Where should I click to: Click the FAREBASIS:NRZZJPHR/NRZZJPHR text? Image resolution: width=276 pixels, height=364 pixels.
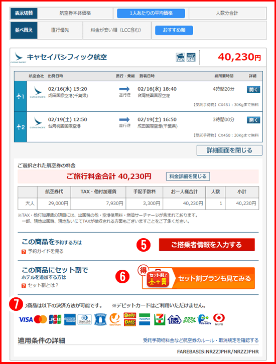218,351
